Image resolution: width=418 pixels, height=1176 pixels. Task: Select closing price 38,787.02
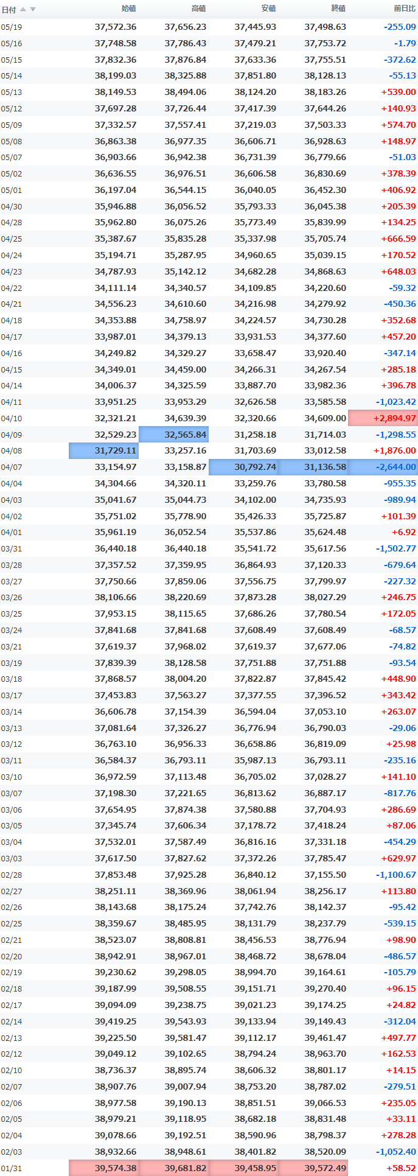[x=326, y=1087]
